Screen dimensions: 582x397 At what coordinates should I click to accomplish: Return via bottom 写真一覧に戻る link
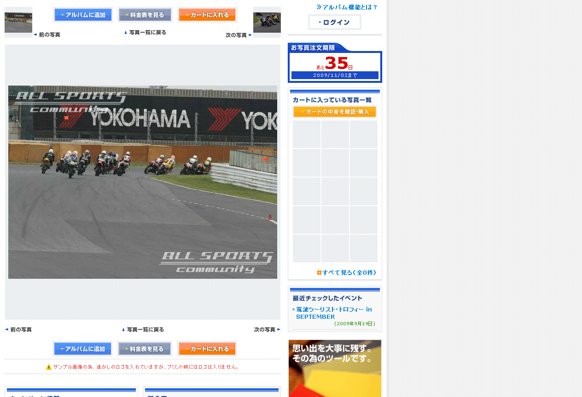143,329
